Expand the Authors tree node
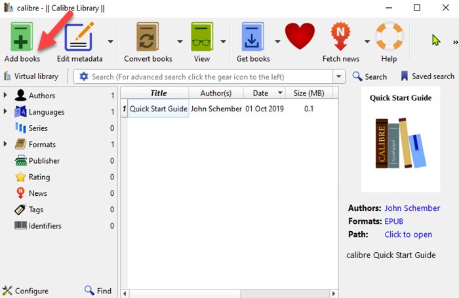Viewport: 459px width, 298px height. (5, 95)
